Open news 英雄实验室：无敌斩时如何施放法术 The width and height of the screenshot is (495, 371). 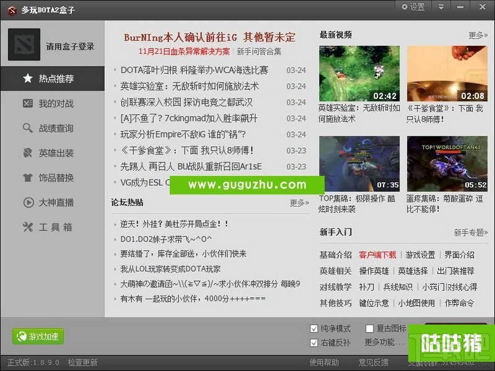click(190, 86)
